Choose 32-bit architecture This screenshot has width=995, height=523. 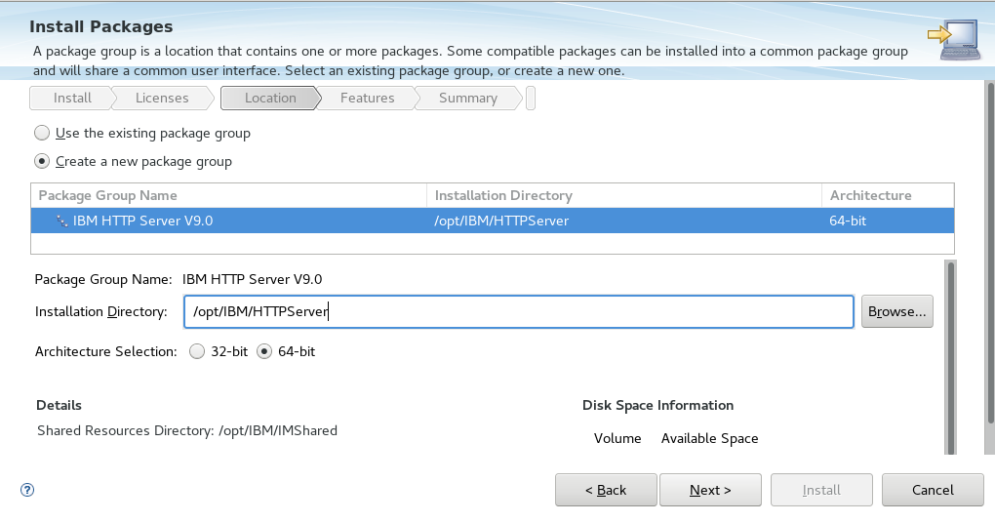pos(219,351)
